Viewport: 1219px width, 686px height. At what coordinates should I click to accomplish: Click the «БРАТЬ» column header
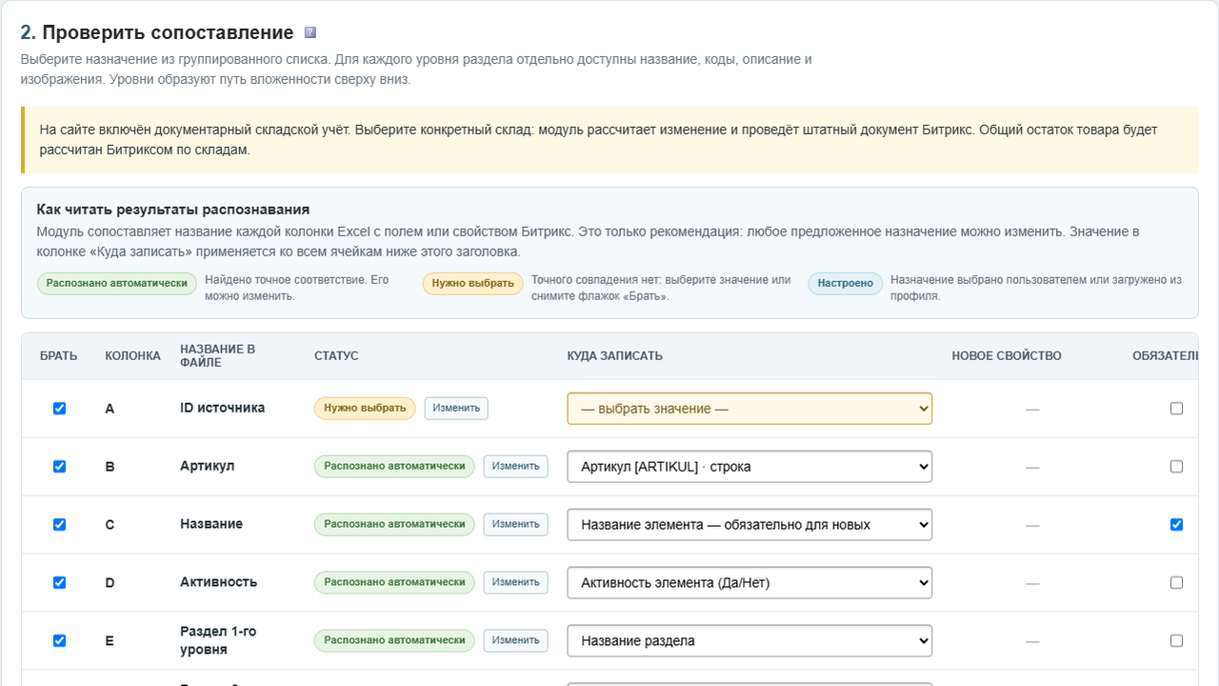point(59,356)
